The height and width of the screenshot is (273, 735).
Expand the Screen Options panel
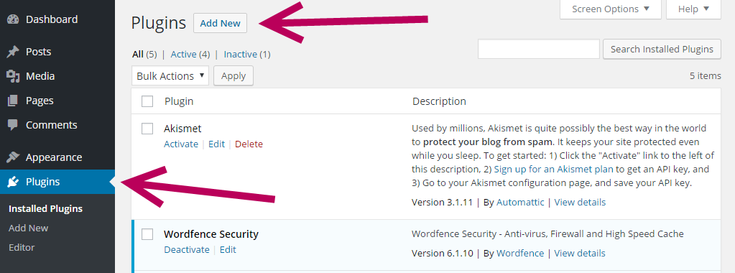pos(610,9)
